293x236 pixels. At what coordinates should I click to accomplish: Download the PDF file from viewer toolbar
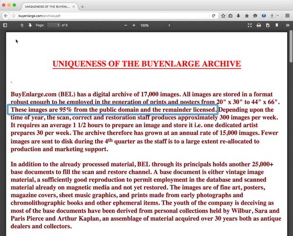[268, 25]
